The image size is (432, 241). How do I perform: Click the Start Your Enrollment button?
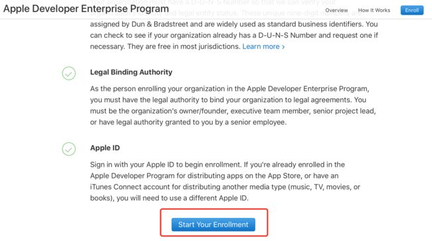click(213, 224)
